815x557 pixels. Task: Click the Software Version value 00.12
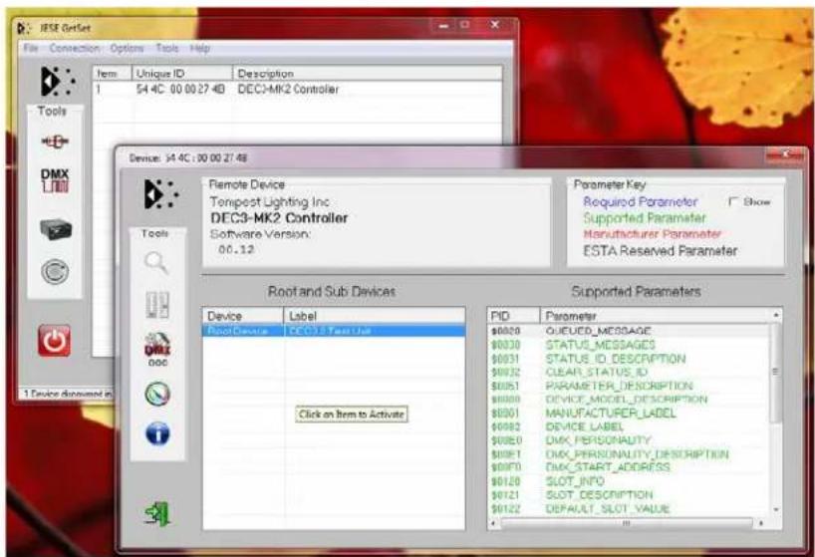point(236,249)
